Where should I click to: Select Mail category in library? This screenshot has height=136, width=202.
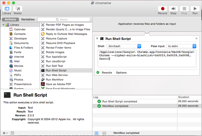17,61
